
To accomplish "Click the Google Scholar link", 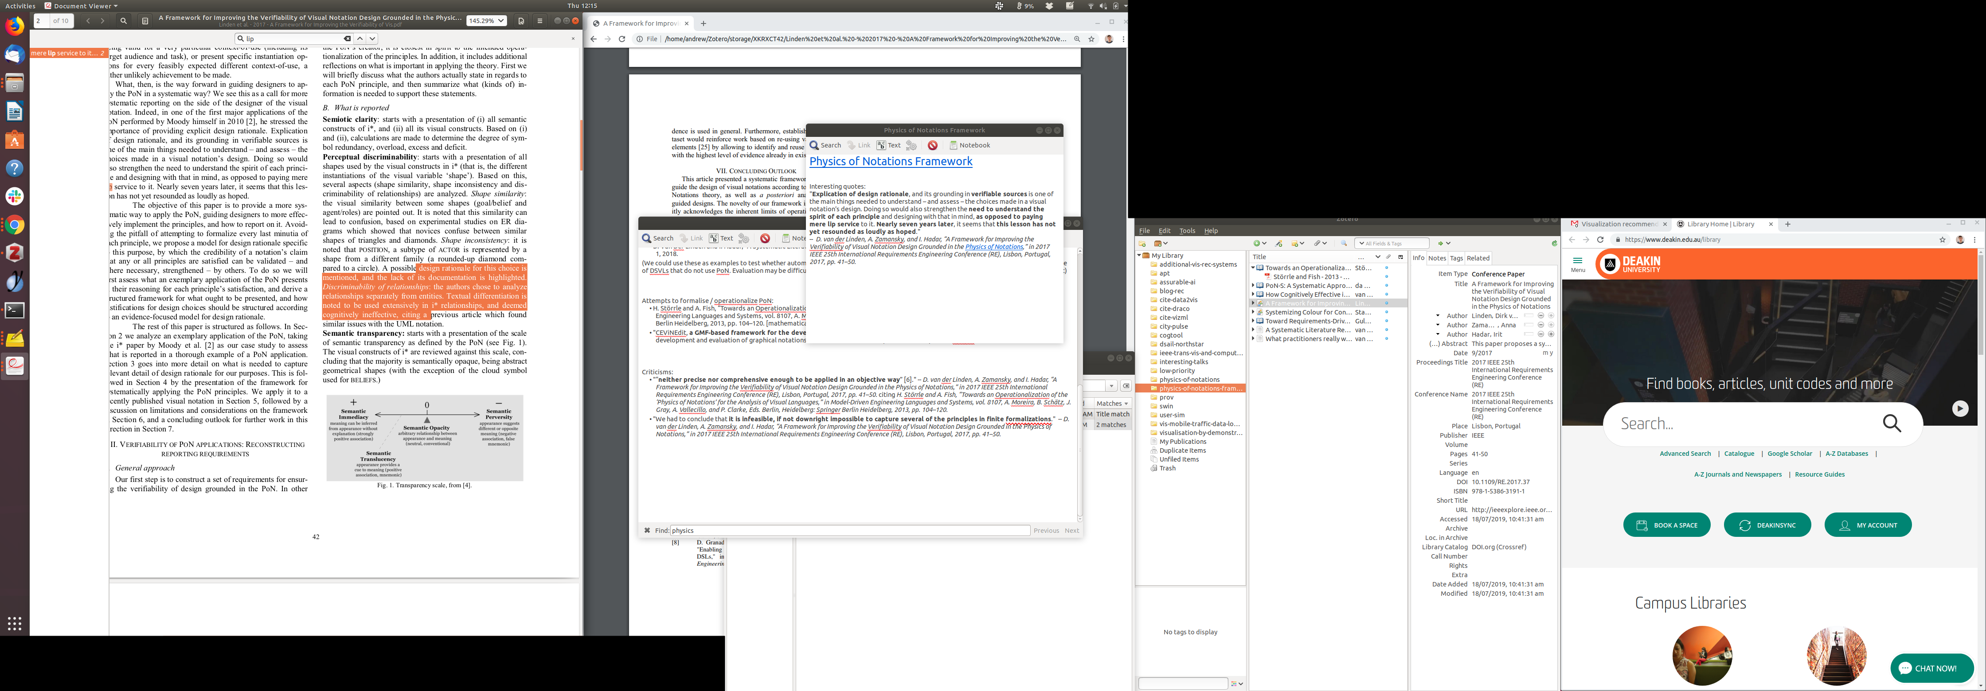I will click(1790, 454).
